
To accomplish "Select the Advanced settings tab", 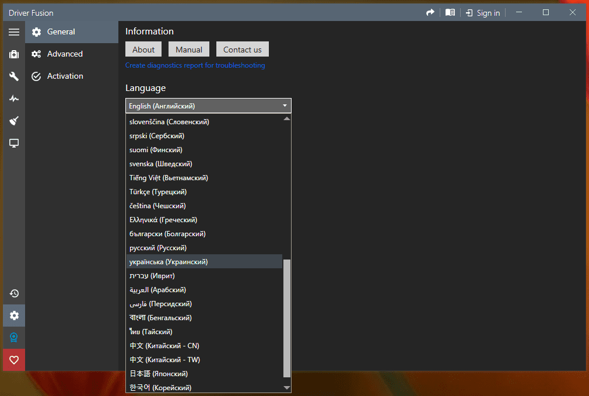I will [72, 54].
